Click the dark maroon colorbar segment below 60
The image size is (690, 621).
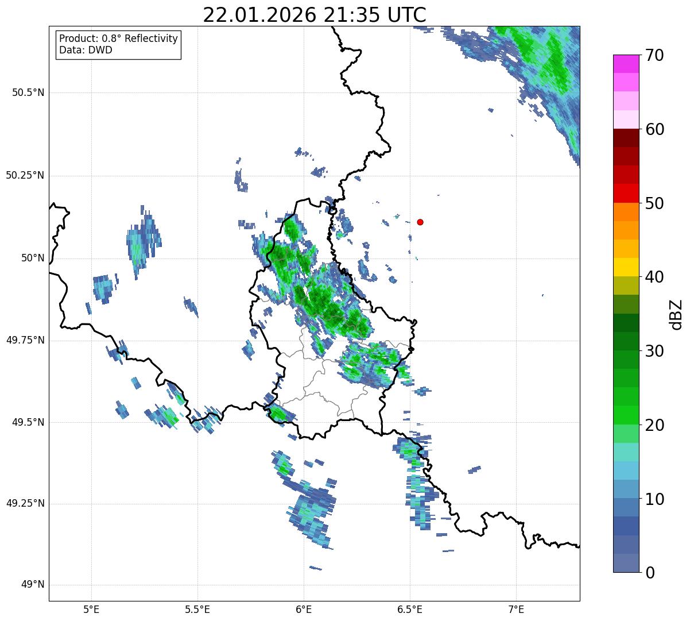pos(626,138)
